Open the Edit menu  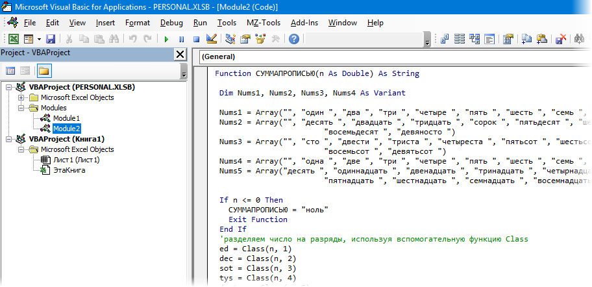53,23
